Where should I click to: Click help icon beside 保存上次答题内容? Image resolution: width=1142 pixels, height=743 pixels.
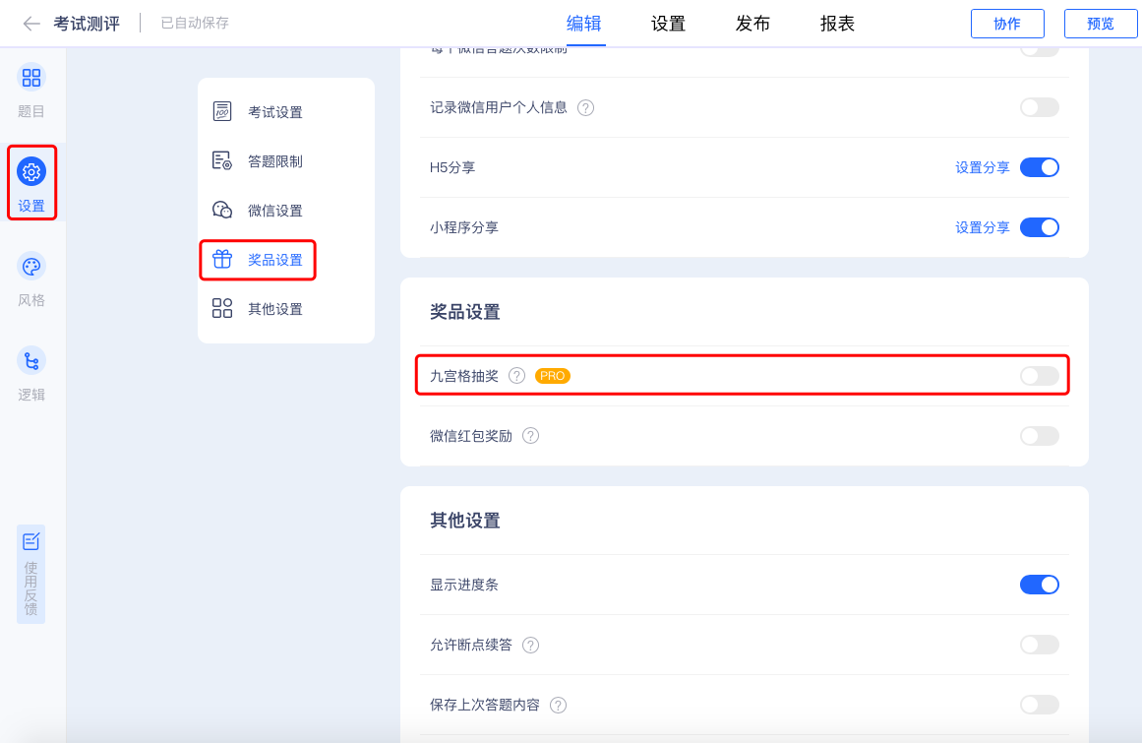coord(558,706)
